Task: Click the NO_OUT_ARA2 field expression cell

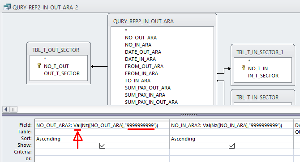Action: (102, 125)
